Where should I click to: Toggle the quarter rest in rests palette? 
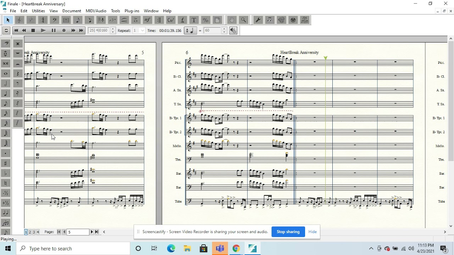(x=18, y=73)
